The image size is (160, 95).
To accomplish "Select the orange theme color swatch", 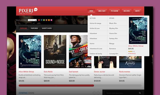I will [x=49, y=20].
